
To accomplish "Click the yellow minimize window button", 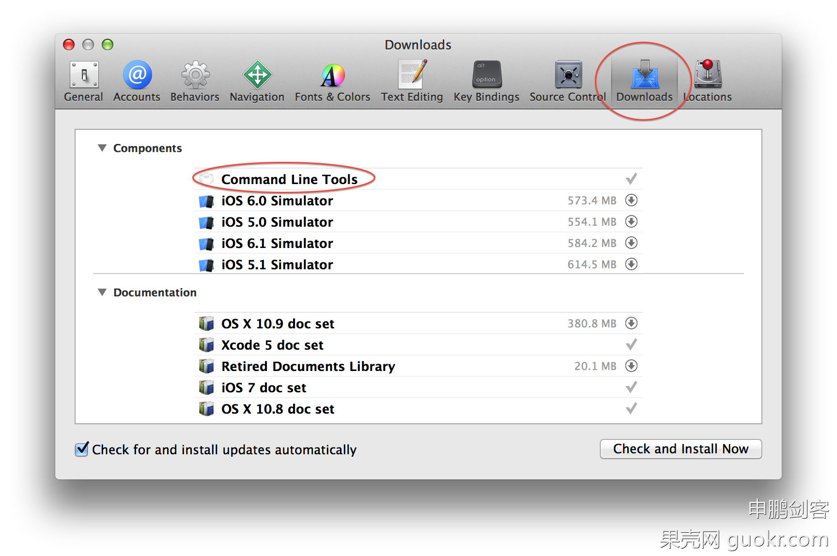I will coord(88,45).
